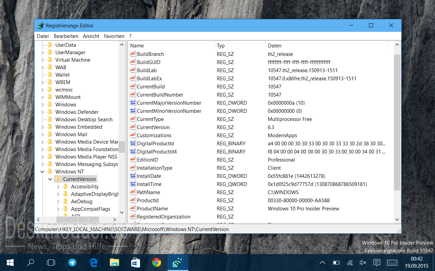Screen dimensions: 435x271
Task: Open the Ansicht menu
Action: [x=91, y=36]
